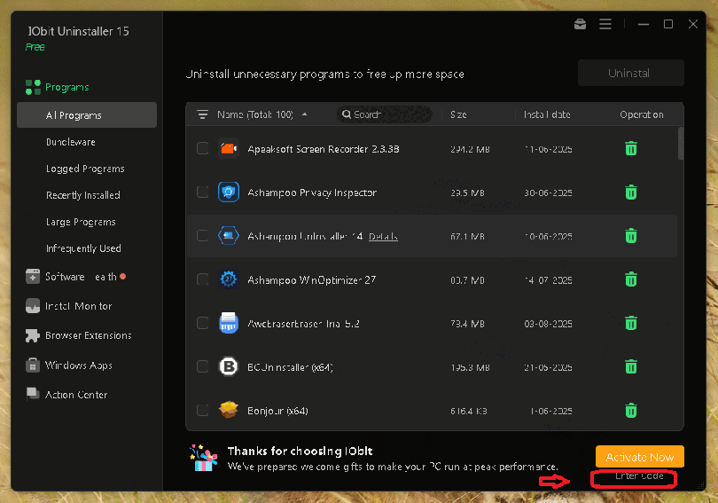Screen dimensions: 718x503
Task: Click the Apeaksoft Screen Recorder 2.3.38 name
Action: tap(324, 149)
